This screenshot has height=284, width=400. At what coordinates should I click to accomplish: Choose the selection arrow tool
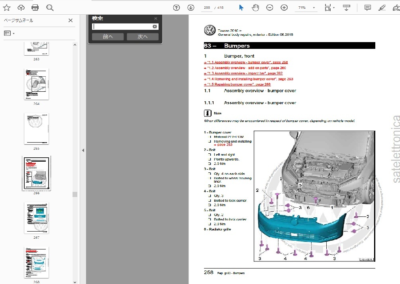click(241, 8)
